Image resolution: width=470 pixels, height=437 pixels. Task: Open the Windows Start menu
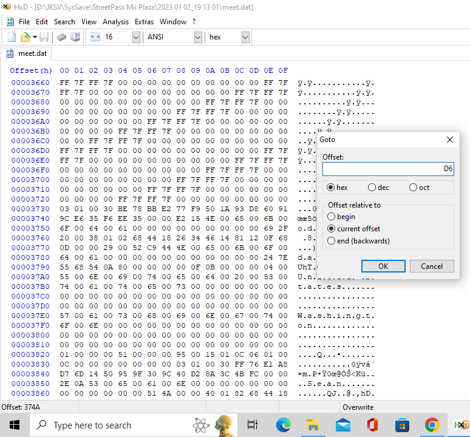pyautogui.click(x=15, y=425)
